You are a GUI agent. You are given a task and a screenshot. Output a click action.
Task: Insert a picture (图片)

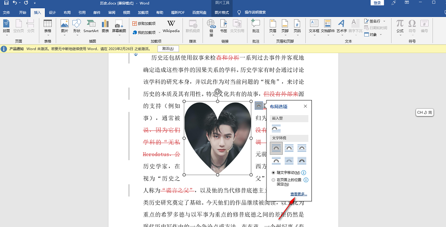tap(64, 27)
